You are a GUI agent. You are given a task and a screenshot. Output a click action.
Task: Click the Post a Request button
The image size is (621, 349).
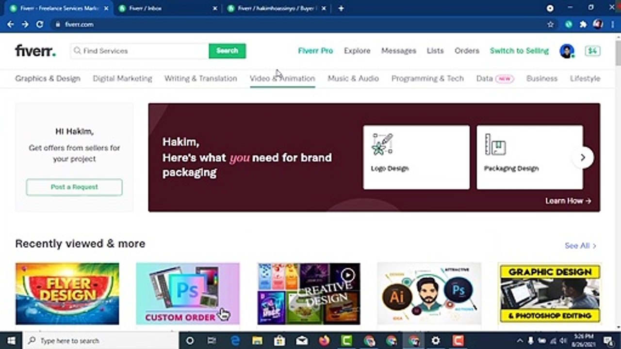click(x=74, y=187)
